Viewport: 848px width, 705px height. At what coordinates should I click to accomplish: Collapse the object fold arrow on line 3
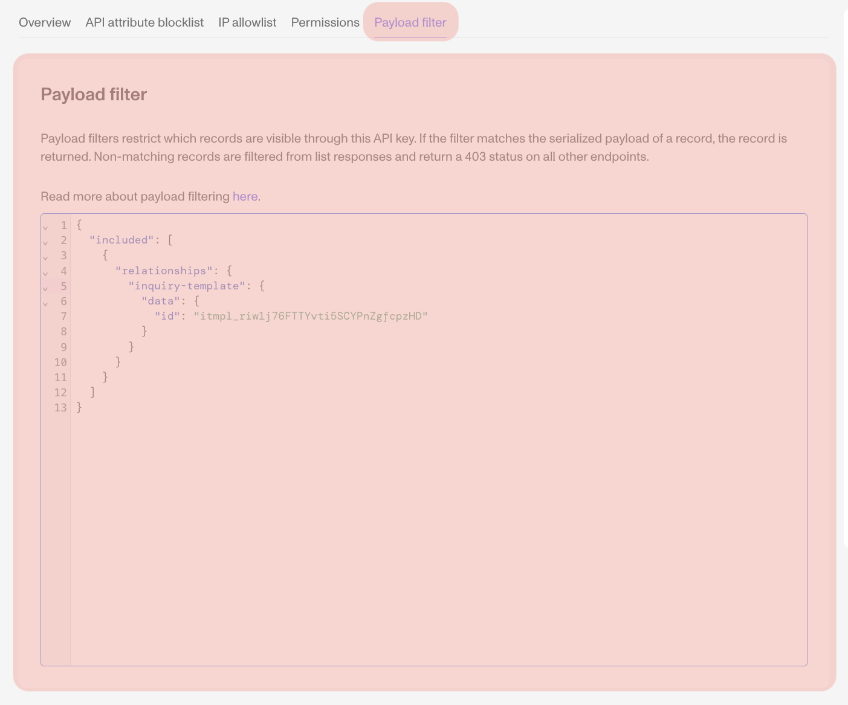click(45, 258)
